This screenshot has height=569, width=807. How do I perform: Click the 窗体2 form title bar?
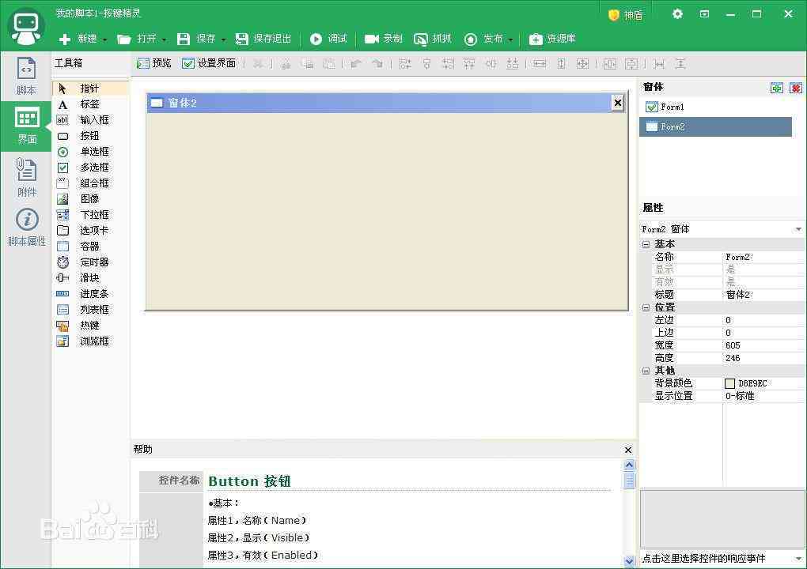[x=387, y=103]
